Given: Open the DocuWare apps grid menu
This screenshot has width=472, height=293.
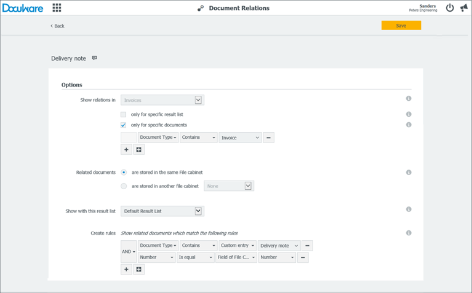Looking at the screenshot, I should (x=57, y=8).
